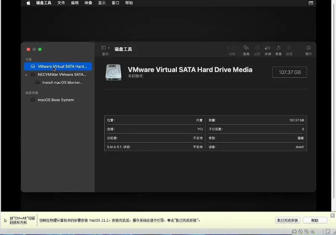Click the sidebar view (显示) icon

pyautogui.click(x=103, y=48)
